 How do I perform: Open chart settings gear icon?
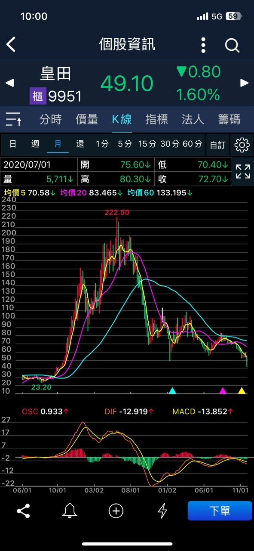(242, 145)
